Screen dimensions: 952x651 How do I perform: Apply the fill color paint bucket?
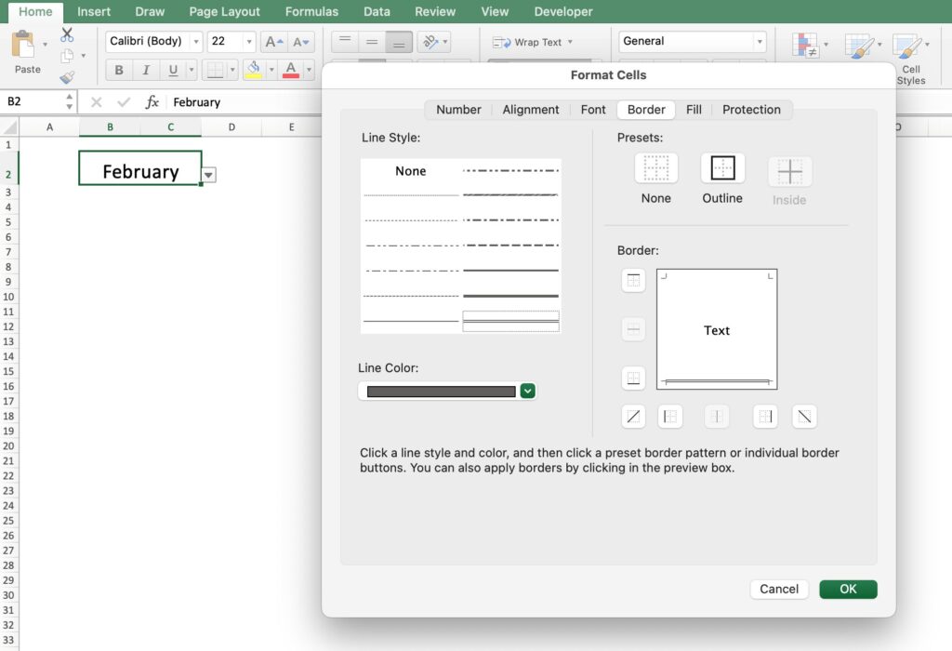(x=254, y=70)
